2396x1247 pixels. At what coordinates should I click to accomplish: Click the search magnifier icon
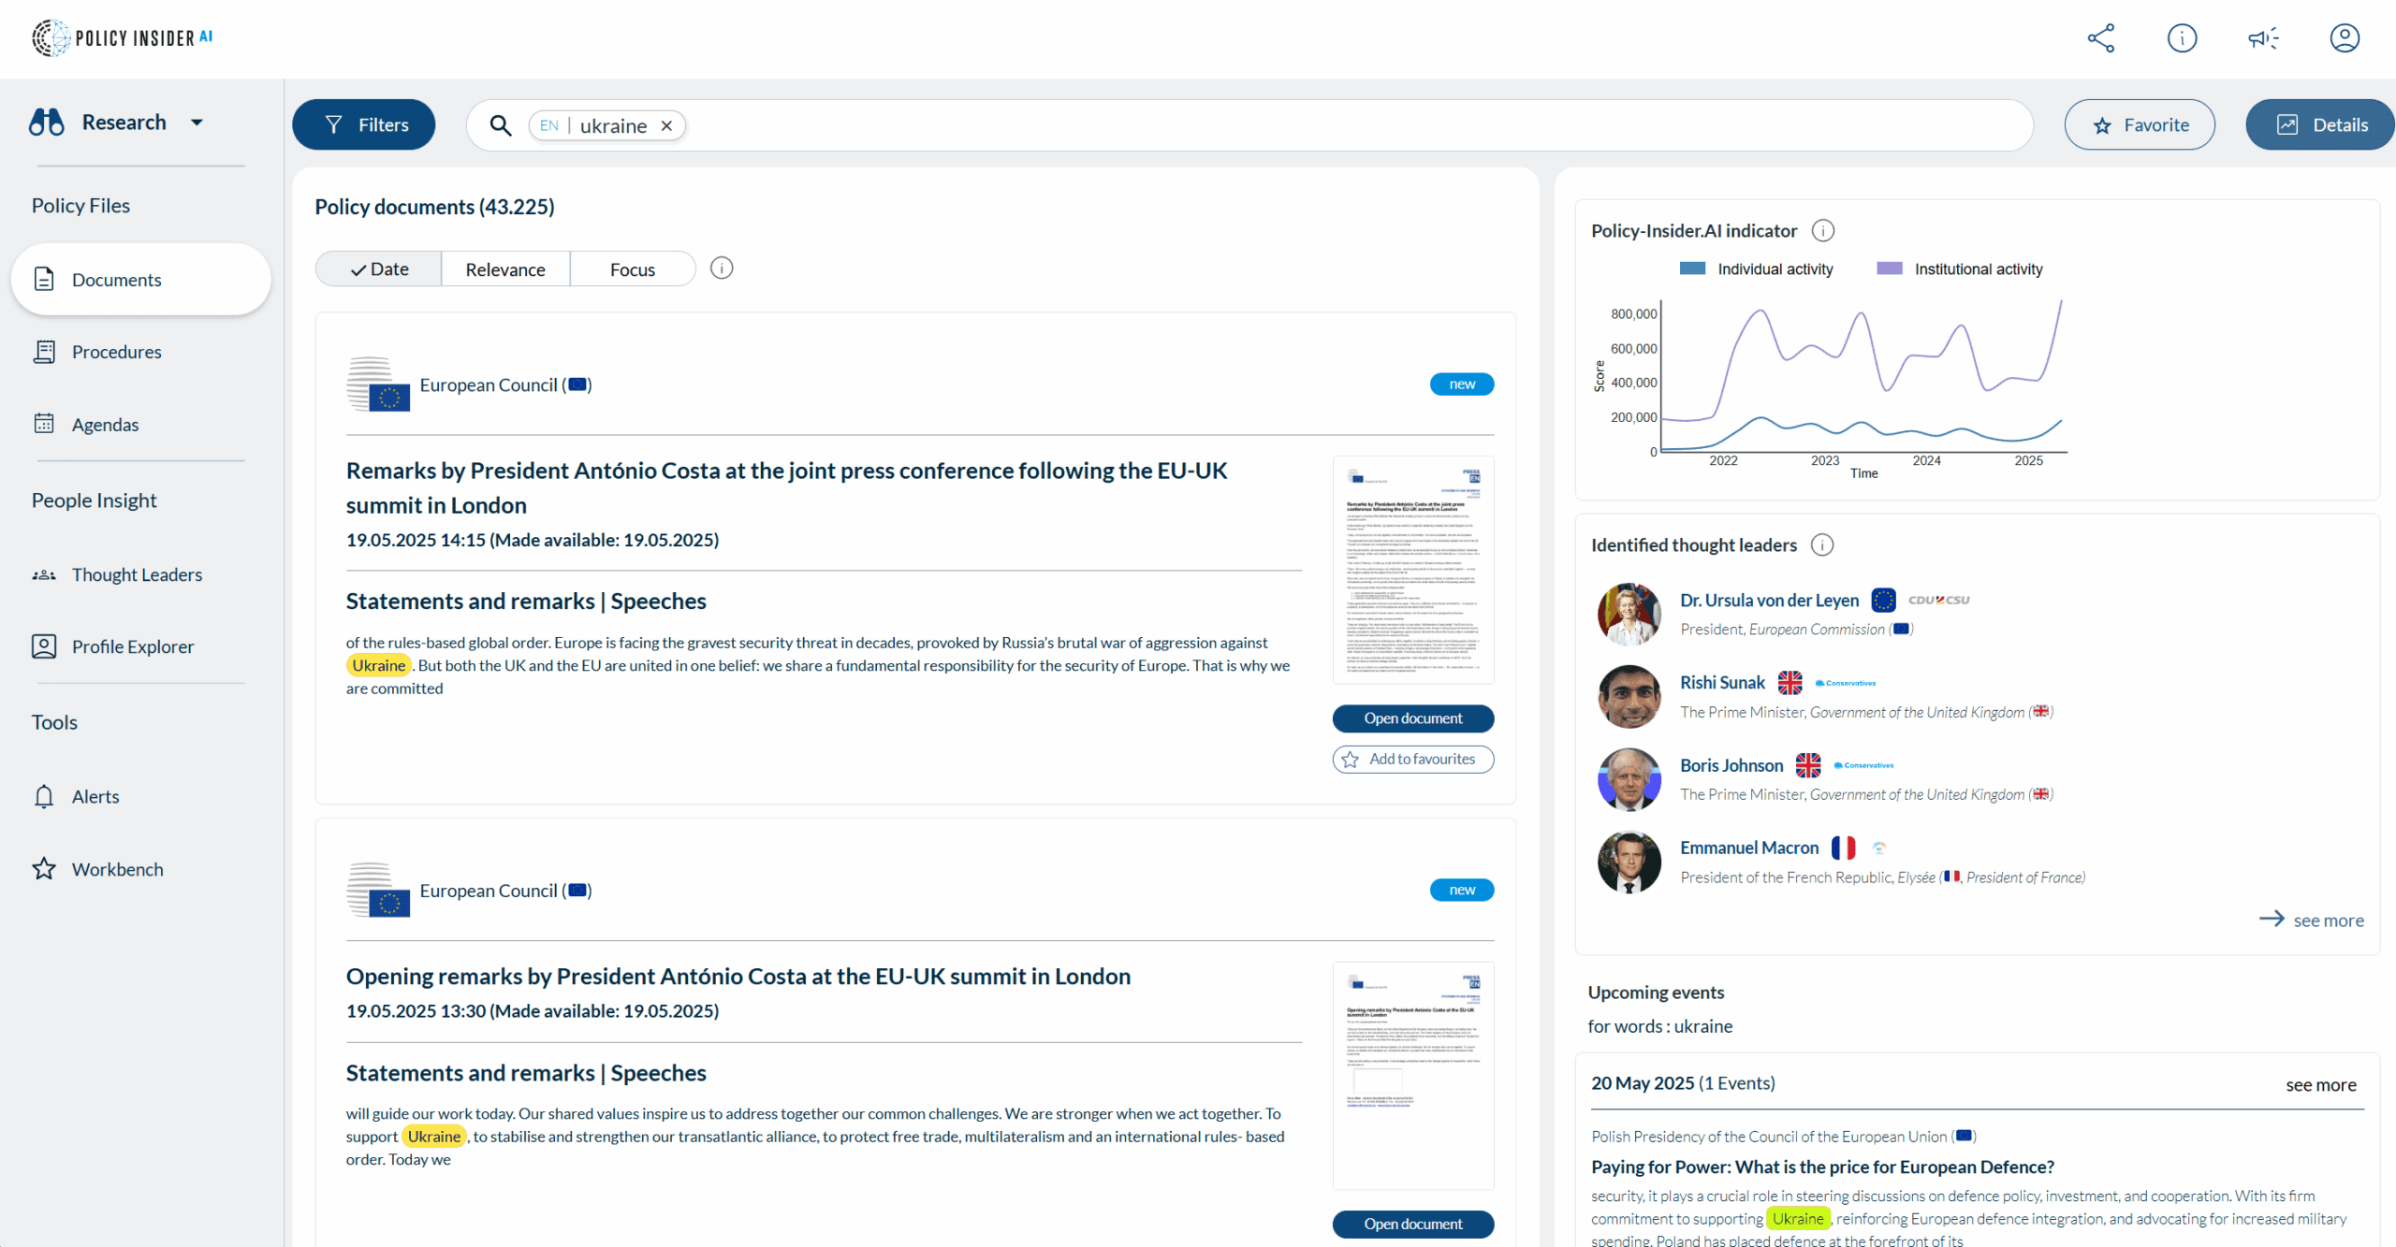[x=501, y=125]
